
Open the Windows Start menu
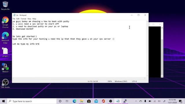point(3,101)
